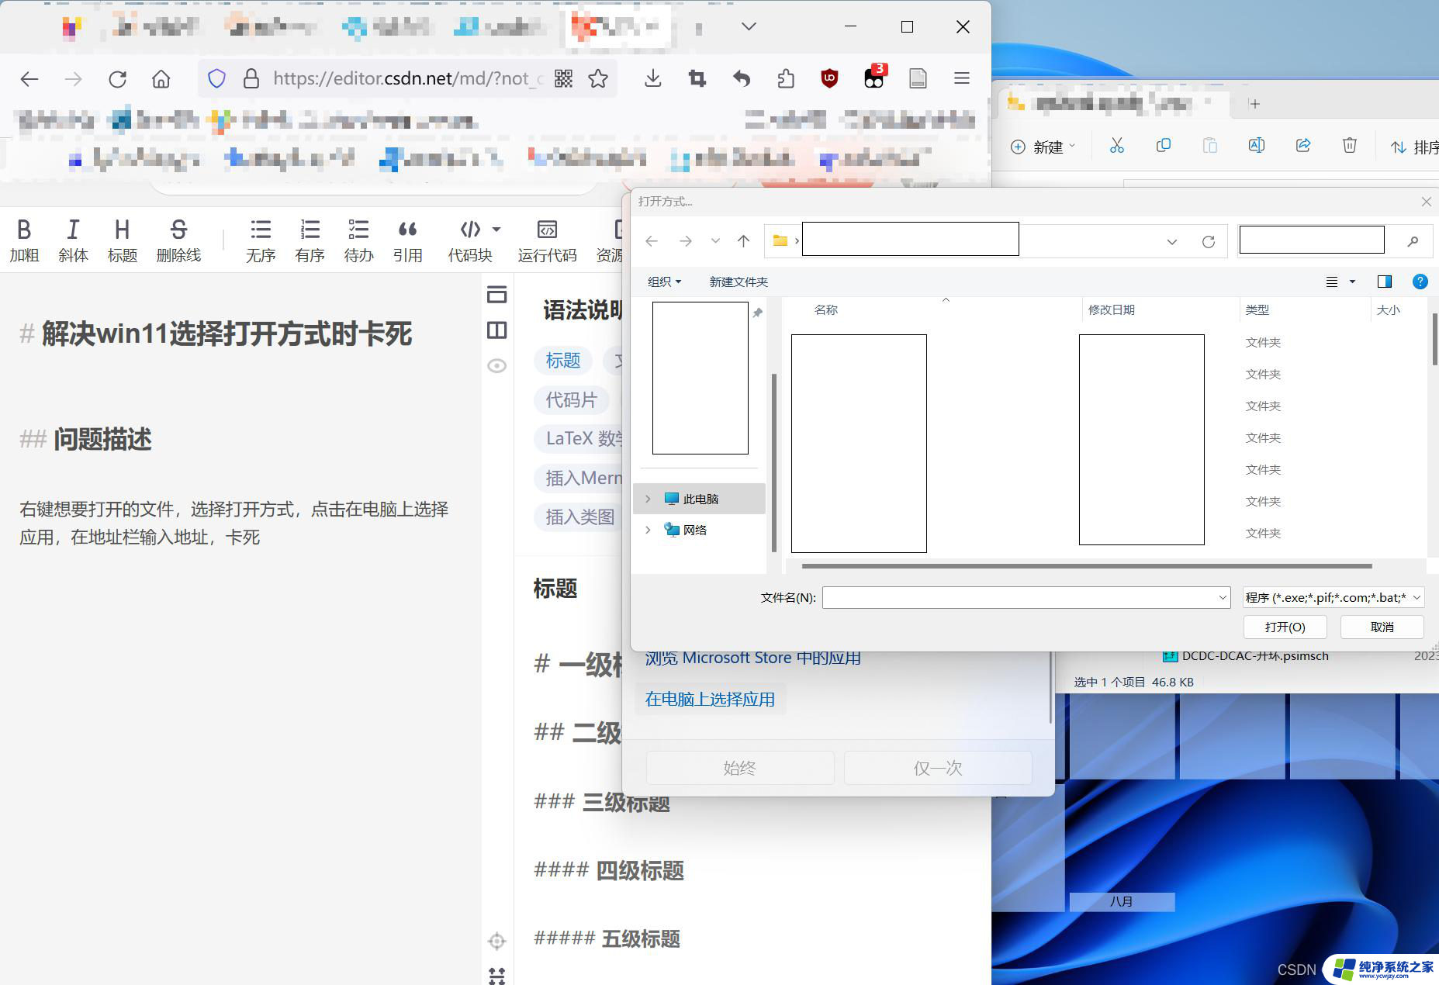
Task: Reload the browser page
Action: [x=117, y=78]
